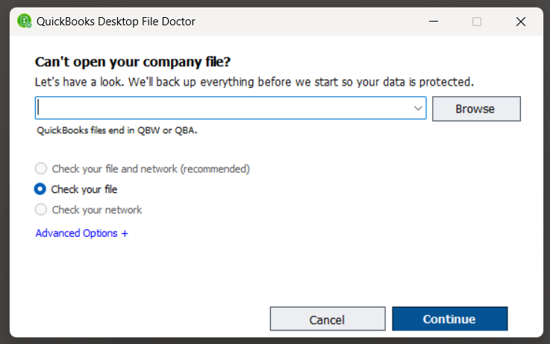Select the Check your file radio button
The width and height of the screenshot is (550, 344).
pos(40,189)
